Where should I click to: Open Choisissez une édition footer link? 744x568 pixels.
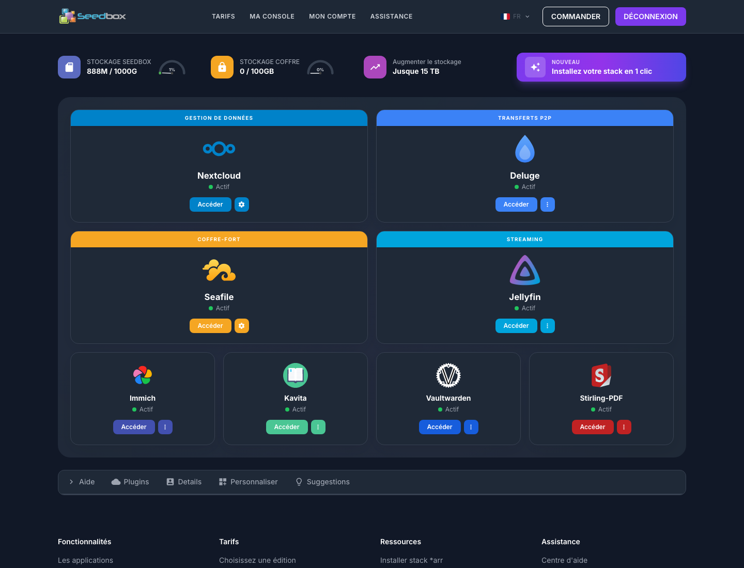(x=257, y=560)
